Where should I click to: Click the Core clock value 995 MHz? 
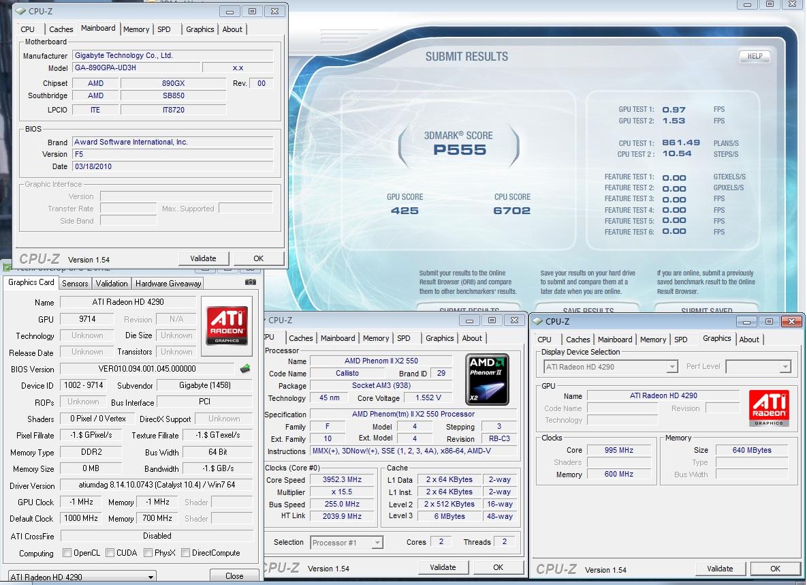[618, 450]
